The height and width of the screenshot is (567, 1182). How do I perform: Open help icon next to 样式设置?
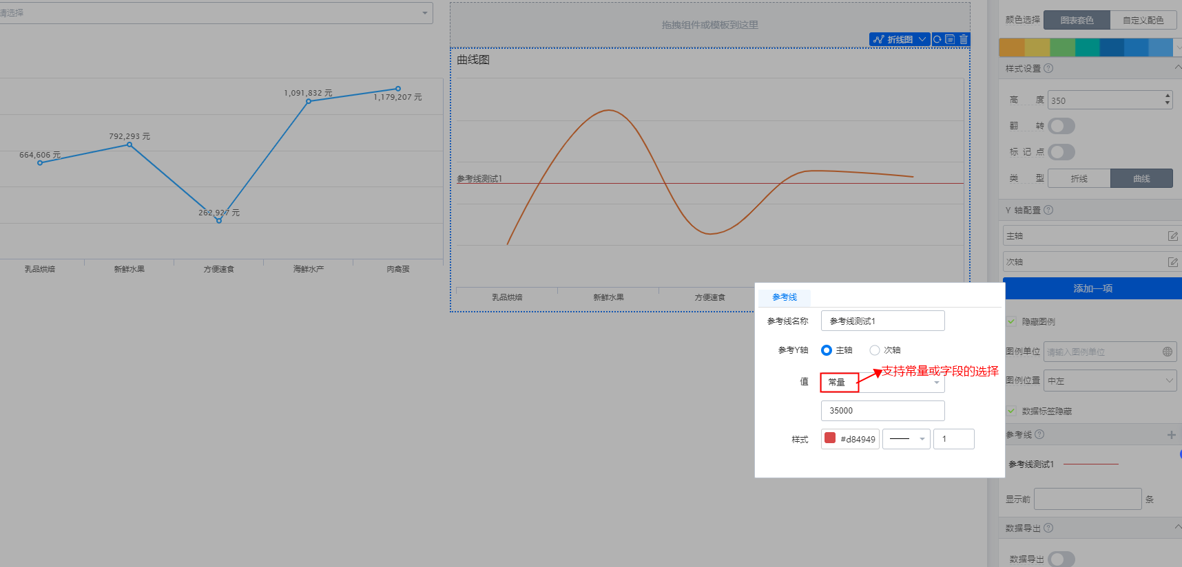tap(1048, 68)
